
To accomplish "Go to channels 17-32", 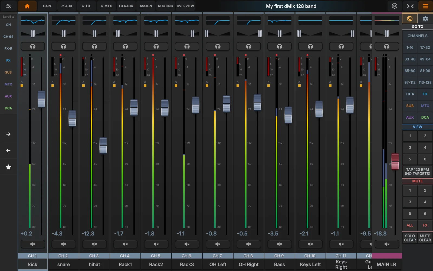I will [x=425, y=47].
